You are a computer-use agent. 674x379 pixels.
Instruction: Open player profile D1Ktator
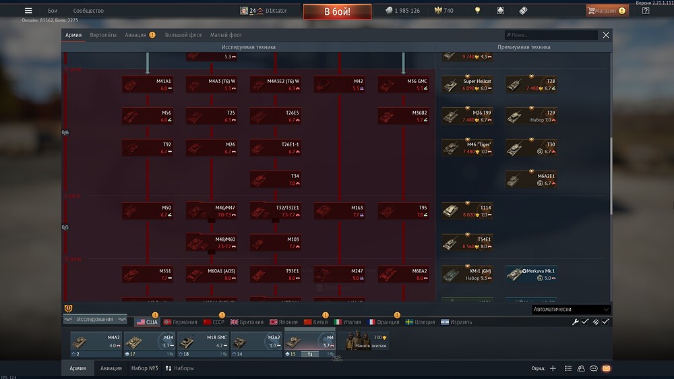click(263, 11)
